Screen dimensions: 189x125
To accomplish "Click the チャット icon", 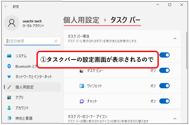I will click(x=82, y=101).
